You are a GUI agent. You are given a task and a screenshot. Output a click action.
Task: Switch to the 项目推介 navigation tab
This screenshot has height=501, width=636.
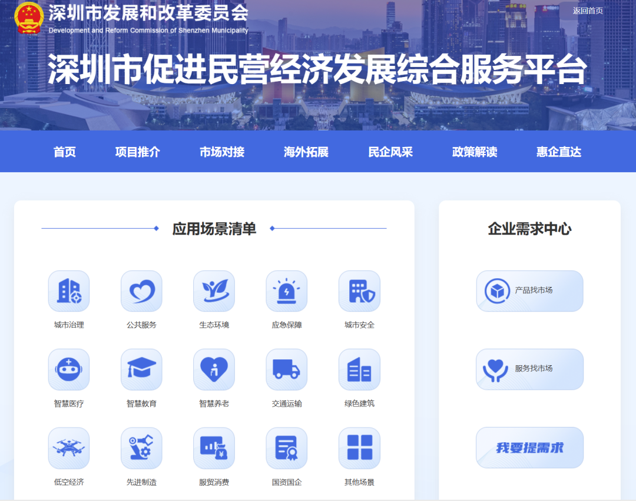[x=137, y=151]
